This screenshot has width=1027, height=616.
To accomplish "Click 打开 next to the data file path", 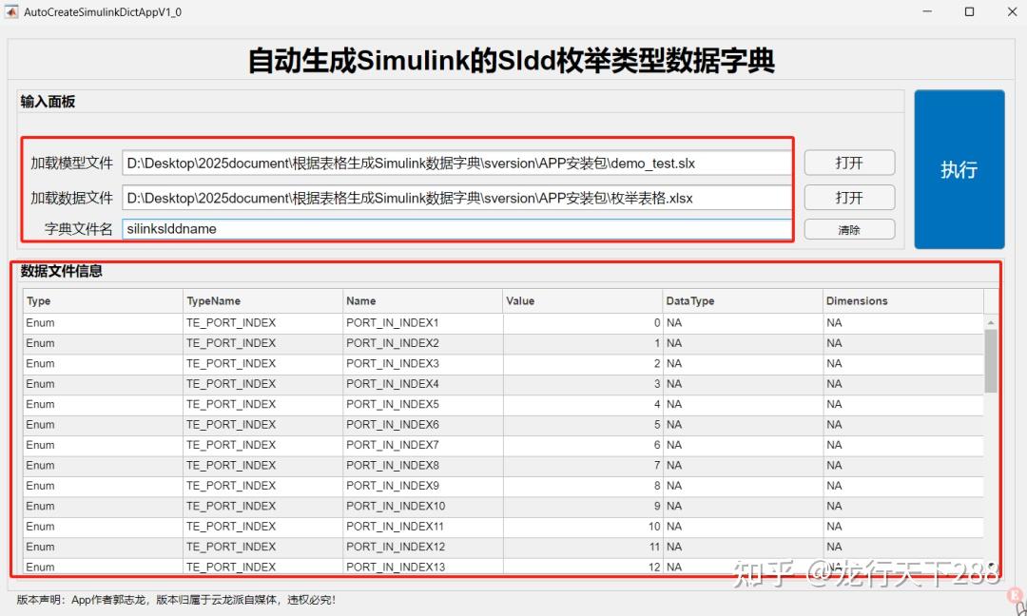I will (848, 197).
